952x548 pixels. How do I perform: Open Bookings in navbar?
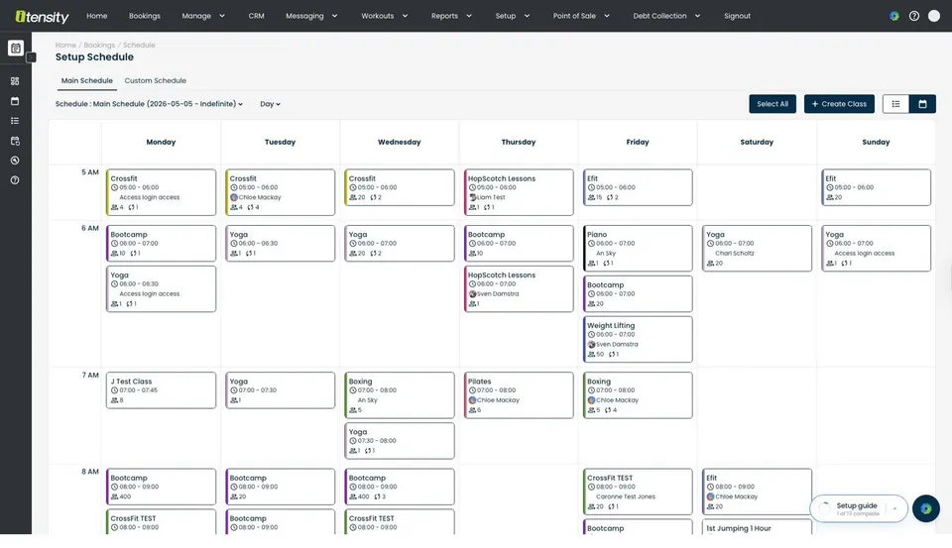pyautogui.click(x=145, y=17)
